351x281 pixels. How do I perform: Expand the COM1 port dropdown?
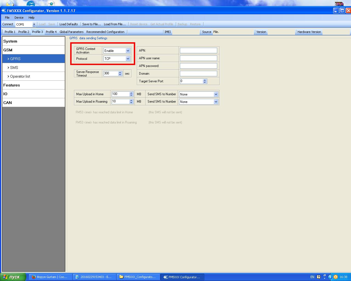coord(34,24)
